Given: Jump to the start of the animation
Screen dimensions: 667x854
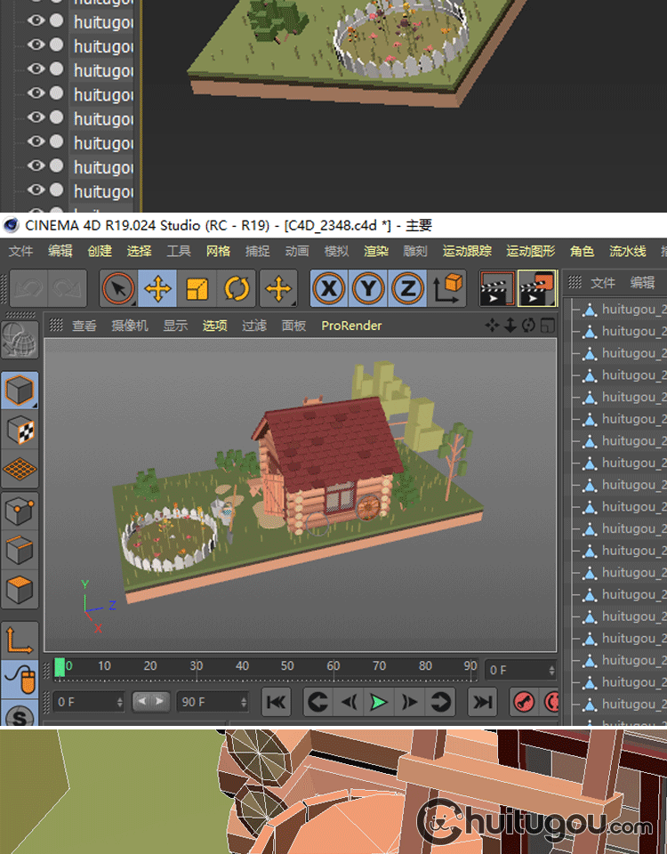Looking at the screenshot, I should point(277,702).
